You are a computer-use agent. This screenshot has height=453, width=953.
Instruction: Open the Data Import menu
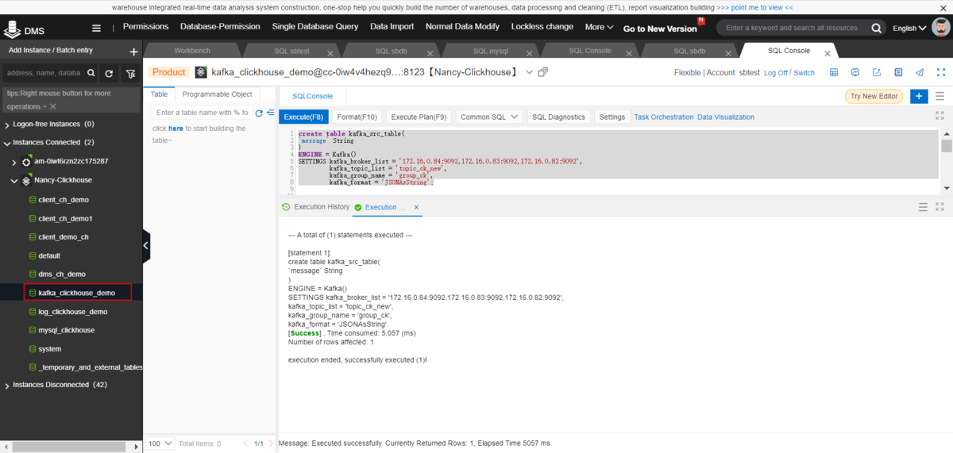pos(392,26)
